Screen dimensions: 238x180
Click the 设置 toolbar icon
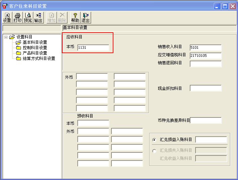point(7,18)
